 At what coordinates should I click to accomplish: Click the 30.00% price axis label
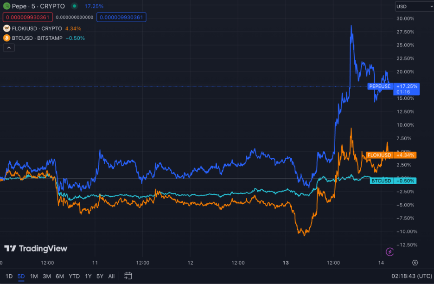coord(405,19)
